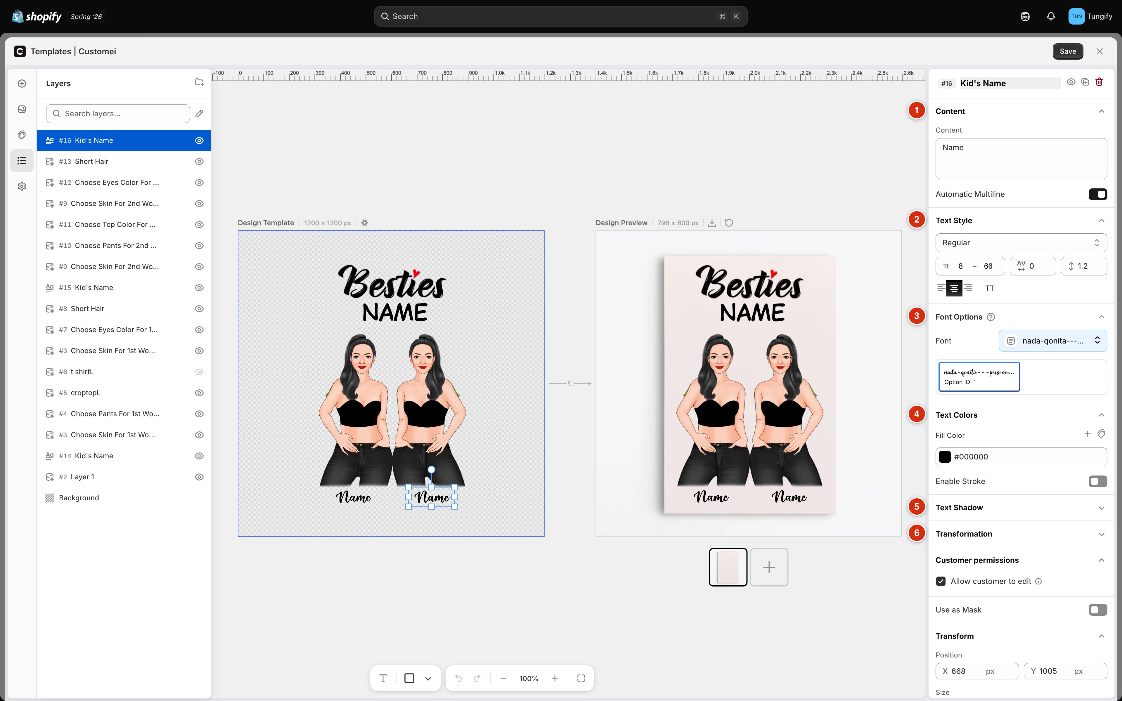1122x701 pixels.
Task: Select the first preview thumbnail
Action: pos(728,567)
